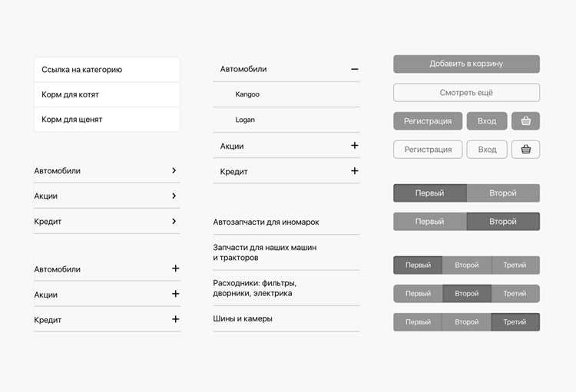
Task: Click the Добавить в корзину button
Action: pyautogui.click(x=466, y=64)
